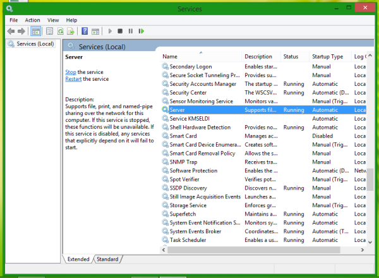
Task: Click the Start Service play icon
Action: click(x=110, y=31)
